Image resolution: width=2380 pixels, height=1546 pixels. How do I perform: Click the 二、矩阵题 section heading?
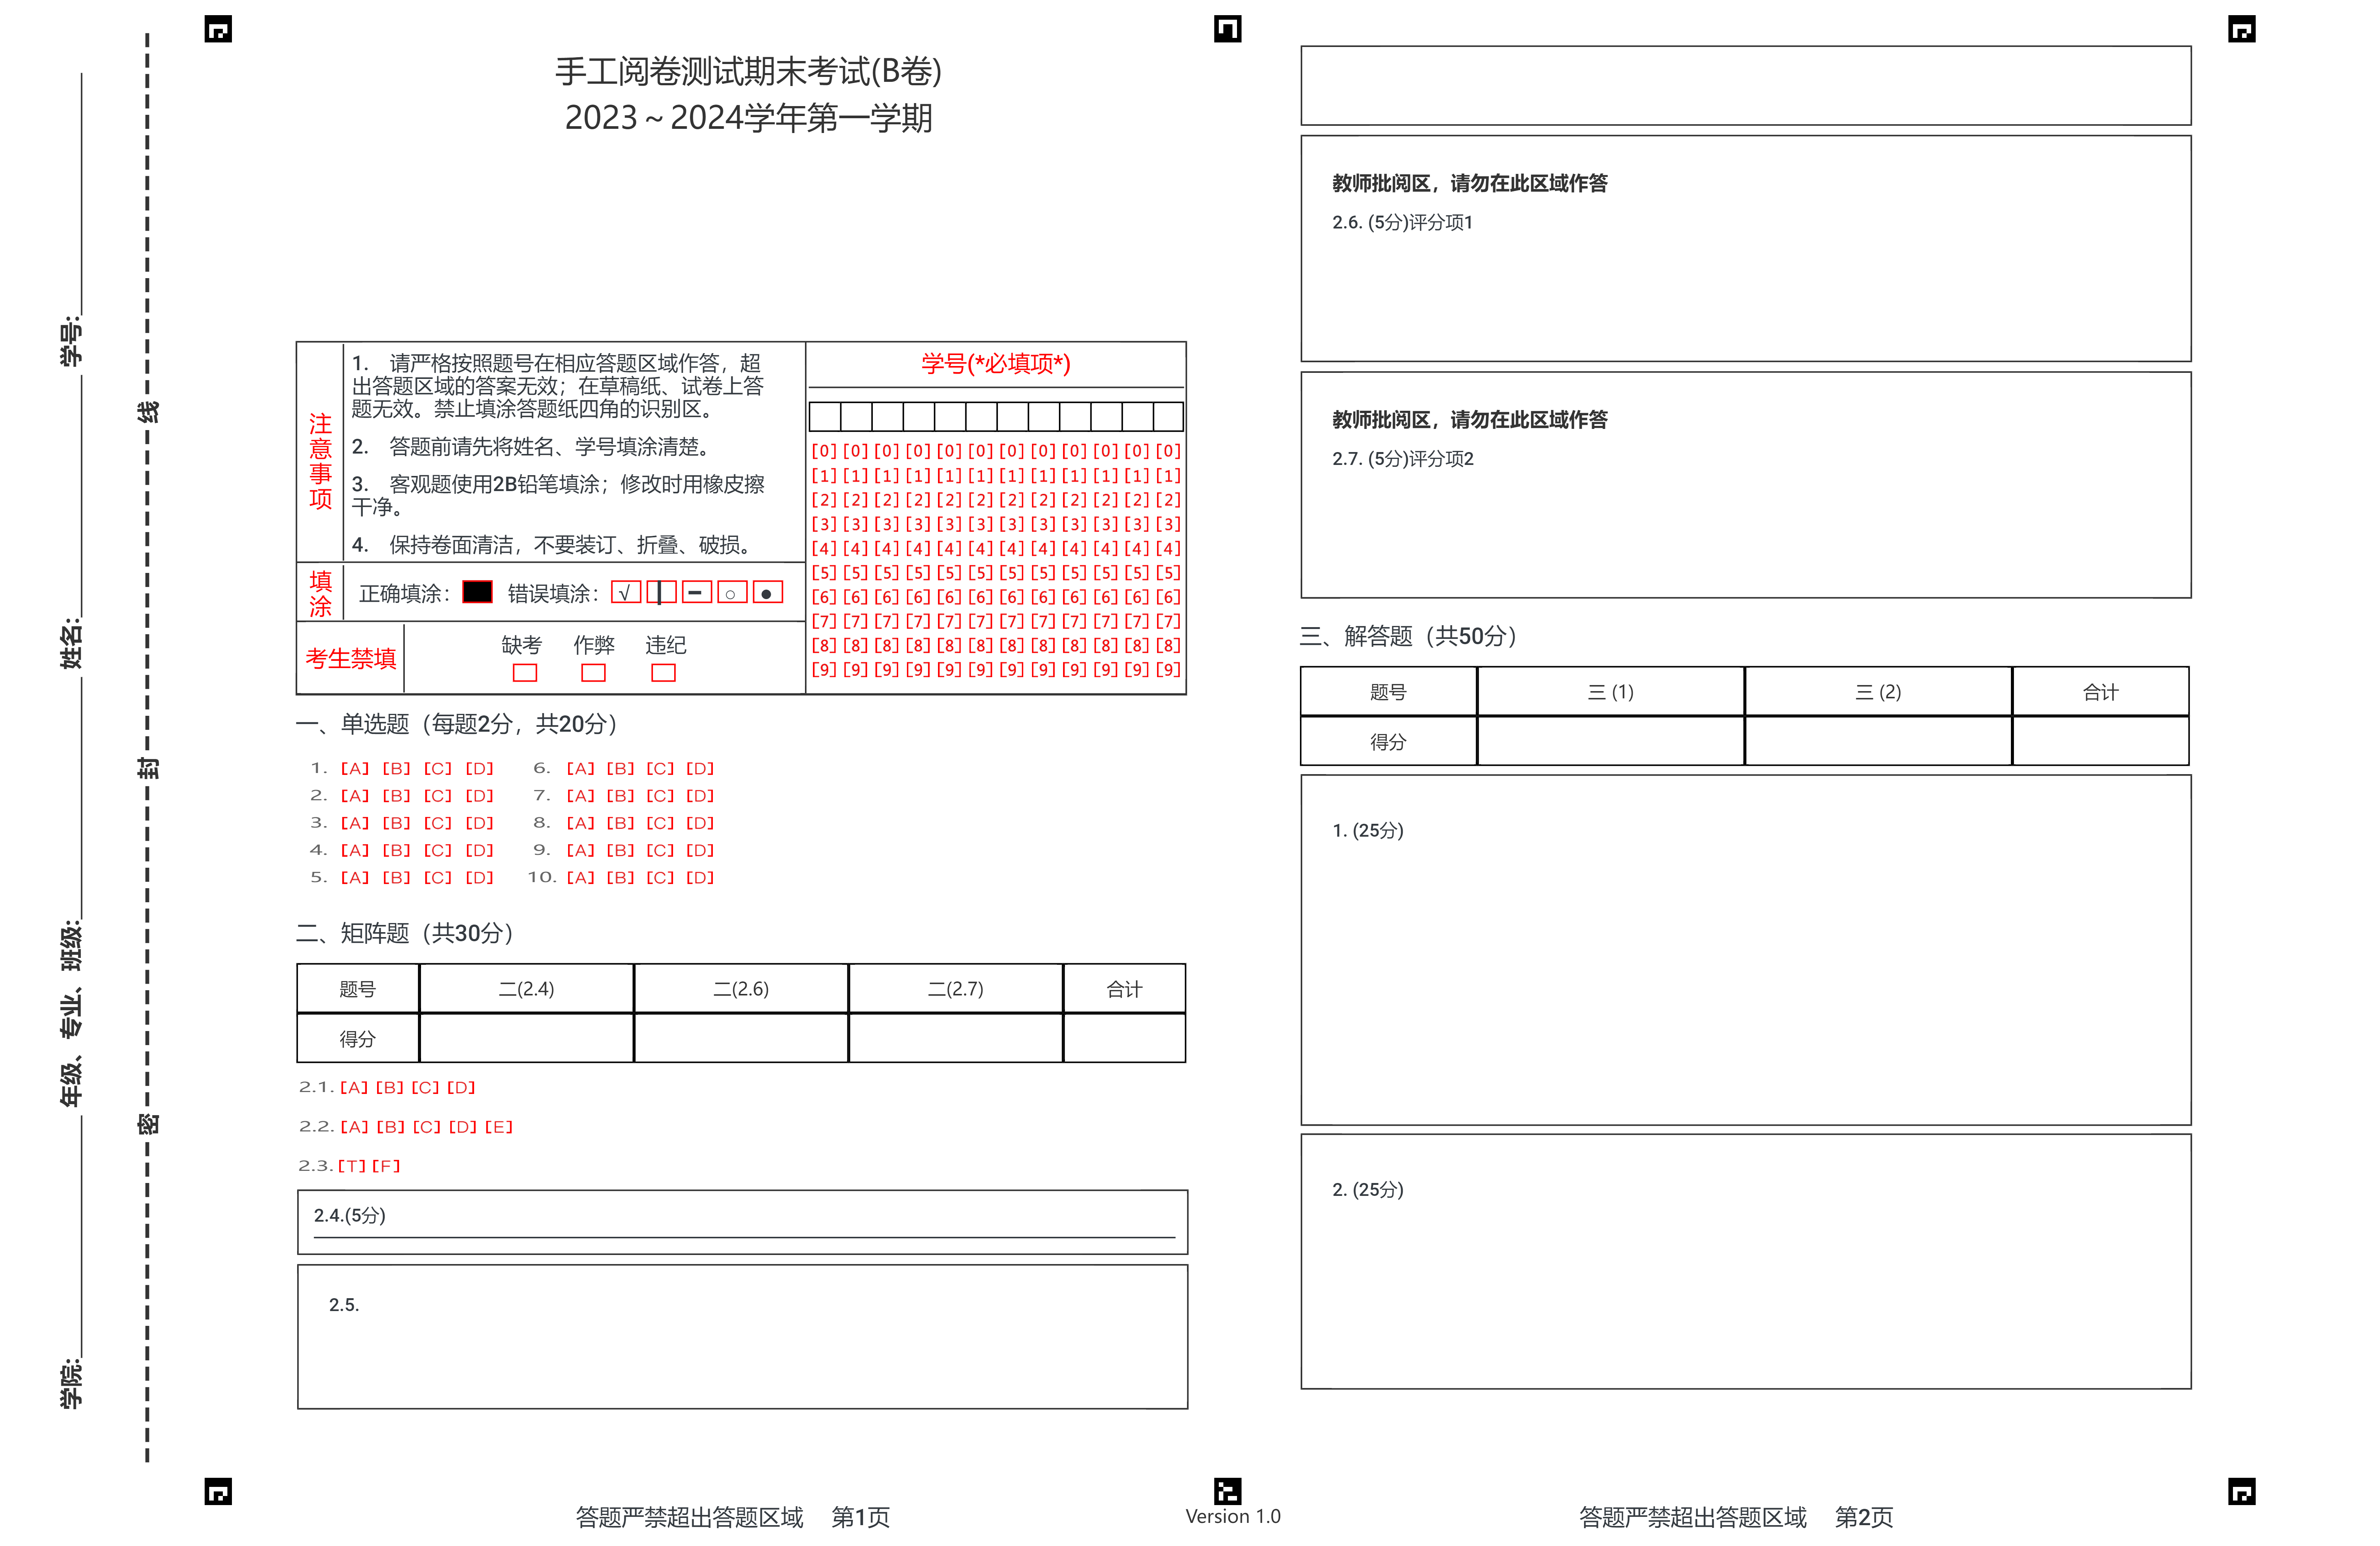tap(405, 933)
